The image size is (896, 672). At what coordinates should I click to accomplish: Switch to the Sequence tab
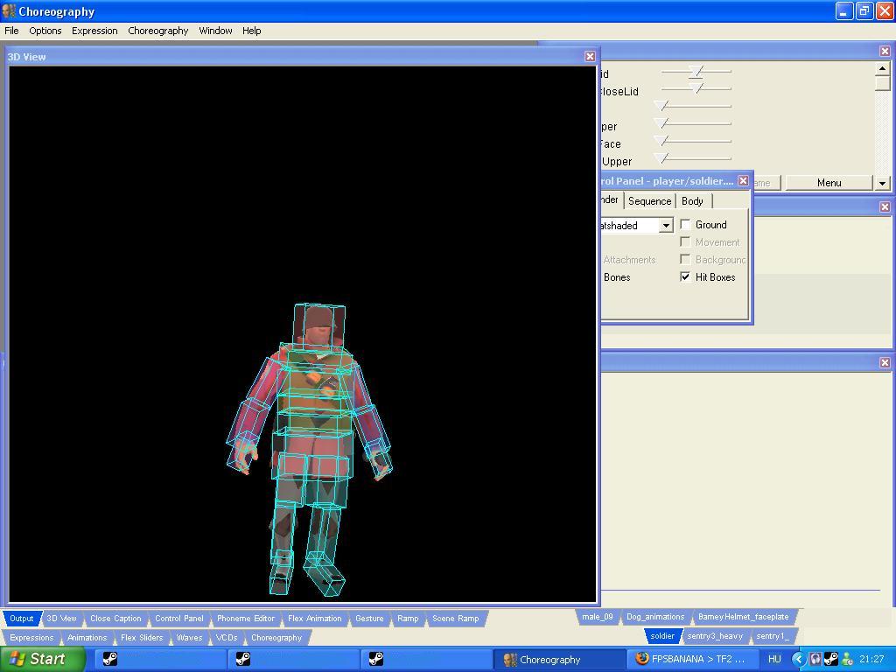pyautogui.click(x=649, y=201)
